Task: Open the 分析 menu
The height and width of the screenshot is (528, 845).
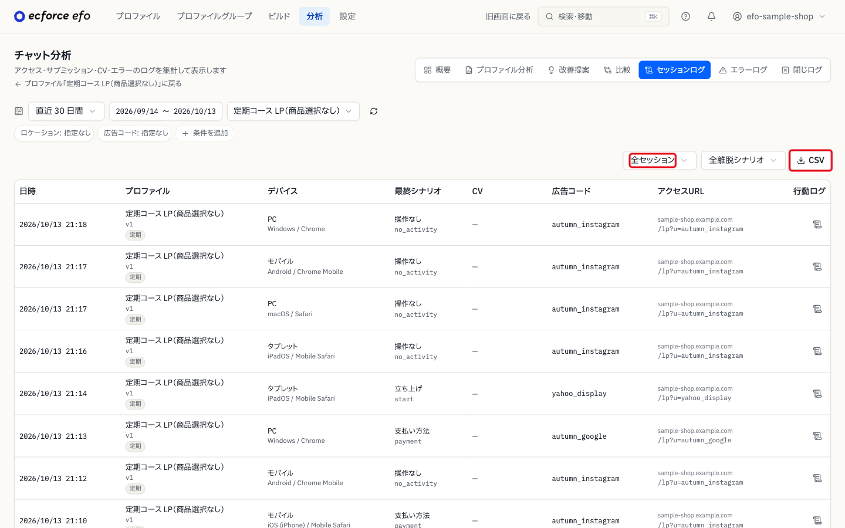Action: [x=315, y=16]
